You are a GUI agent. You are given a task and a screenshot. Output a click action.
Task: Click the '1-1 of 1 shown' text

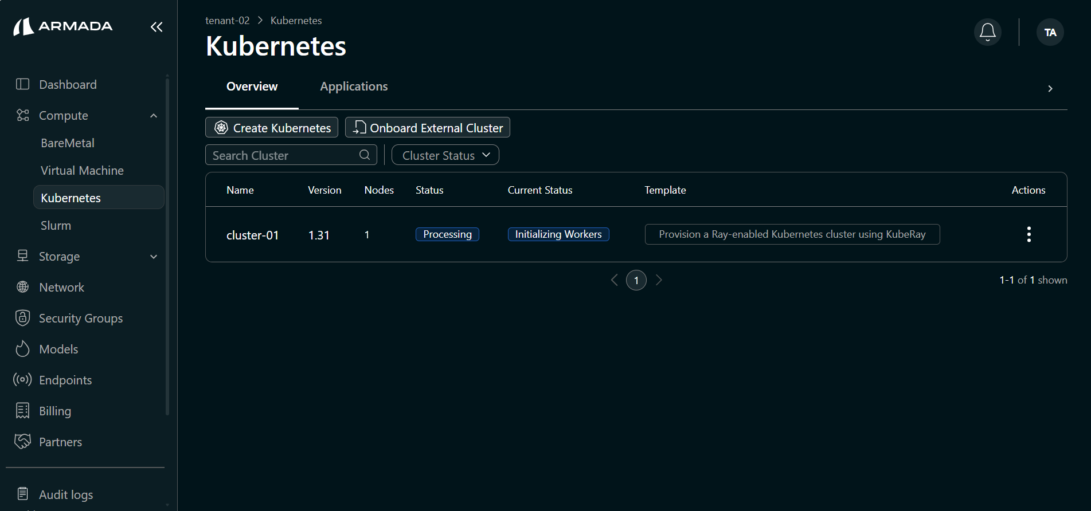(x=1033, y=280)
